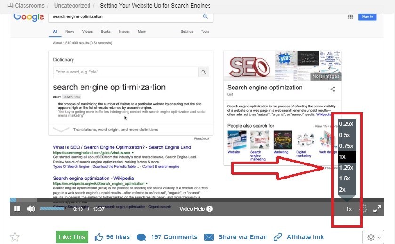The width and height of the screenshot is (395, 244).
Task: Open the Website related search thumbnail
Action: (x=237, y=140)
